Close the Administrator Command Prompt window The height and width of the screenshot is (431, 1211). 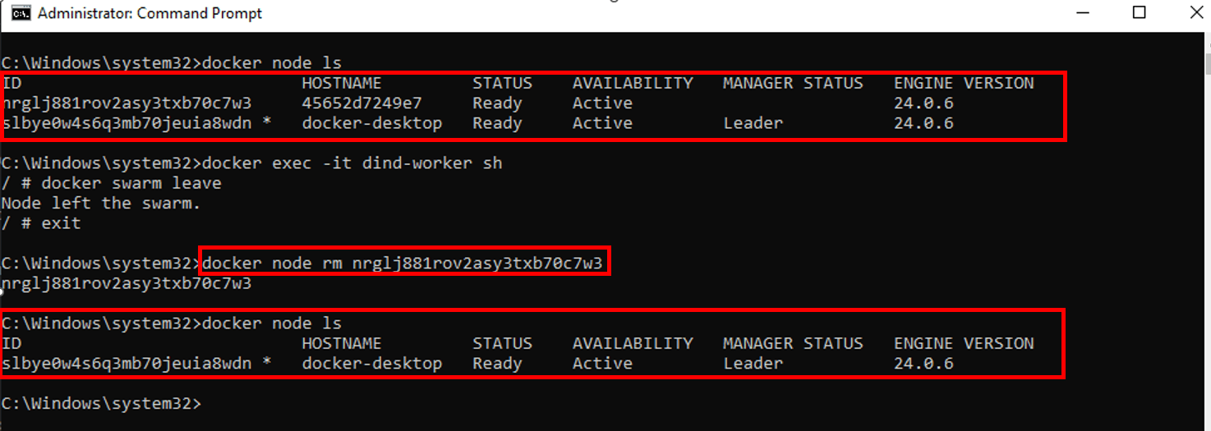[x=1190, y=13]
